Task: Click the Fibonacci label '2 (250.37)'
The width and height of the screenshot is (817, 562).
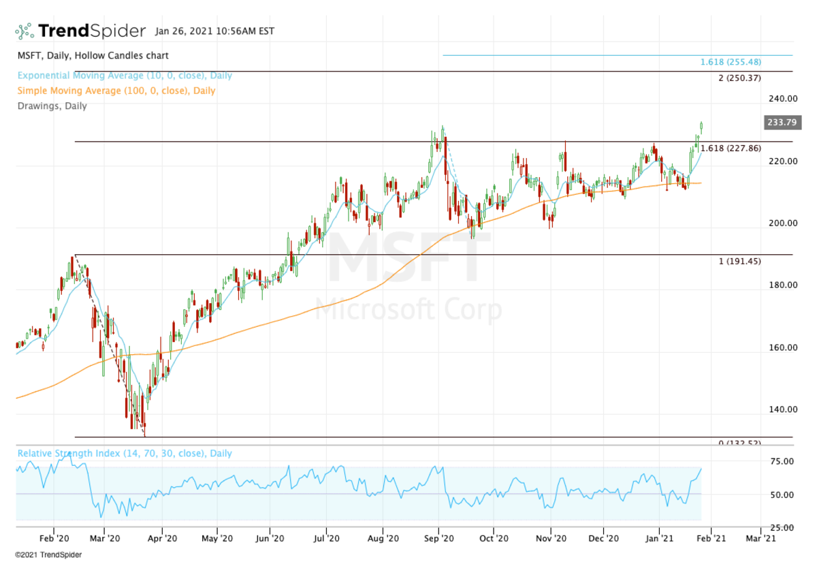Action: 740,78
